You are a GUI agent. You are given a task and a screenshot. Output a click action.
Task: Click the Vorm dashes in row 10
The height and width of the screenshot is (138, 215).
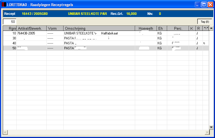pos(50,34)
